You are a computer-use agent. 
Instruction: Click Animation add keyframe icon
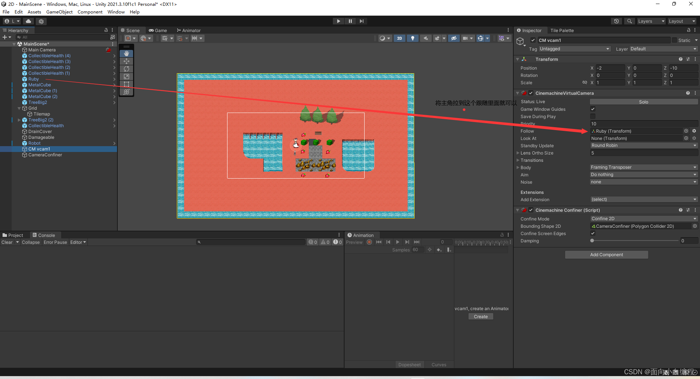[x=439, y=250]
